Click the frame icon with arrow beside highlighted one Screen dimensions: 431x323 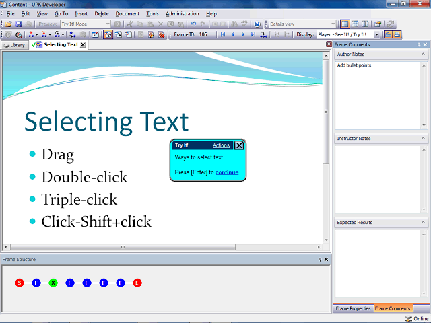point(119,34)
